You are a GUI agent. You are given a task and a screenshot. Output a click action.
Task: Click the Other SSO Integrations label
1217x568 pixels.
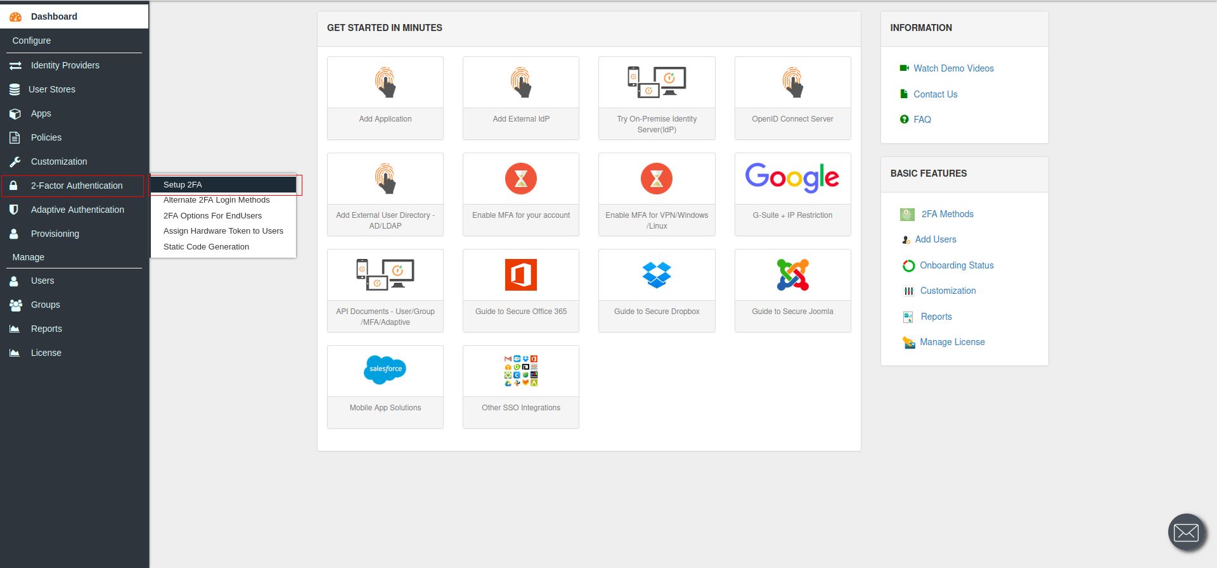(521, 408)
